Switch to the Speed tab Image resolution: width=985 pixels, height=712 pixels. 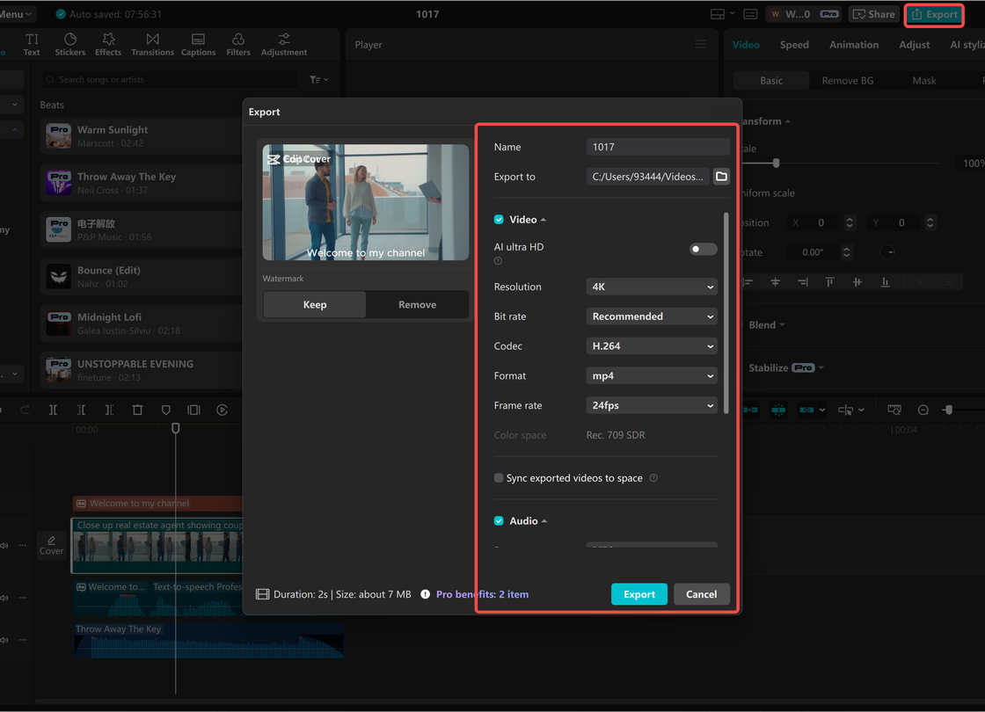click(x=794, y=45)
